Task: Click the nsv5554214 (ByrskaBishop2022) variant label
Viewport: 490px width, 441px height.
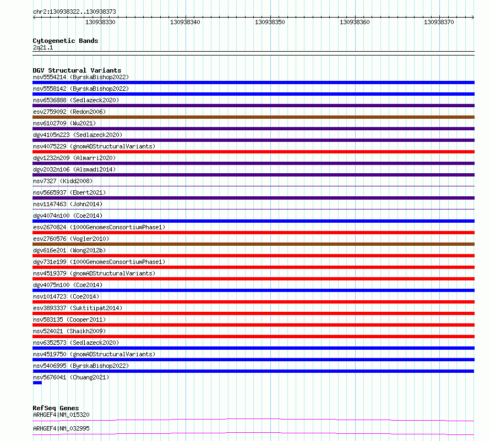Action: coord(80,77)
